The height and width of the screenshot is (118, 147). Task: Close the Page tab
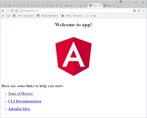[14, 6]
